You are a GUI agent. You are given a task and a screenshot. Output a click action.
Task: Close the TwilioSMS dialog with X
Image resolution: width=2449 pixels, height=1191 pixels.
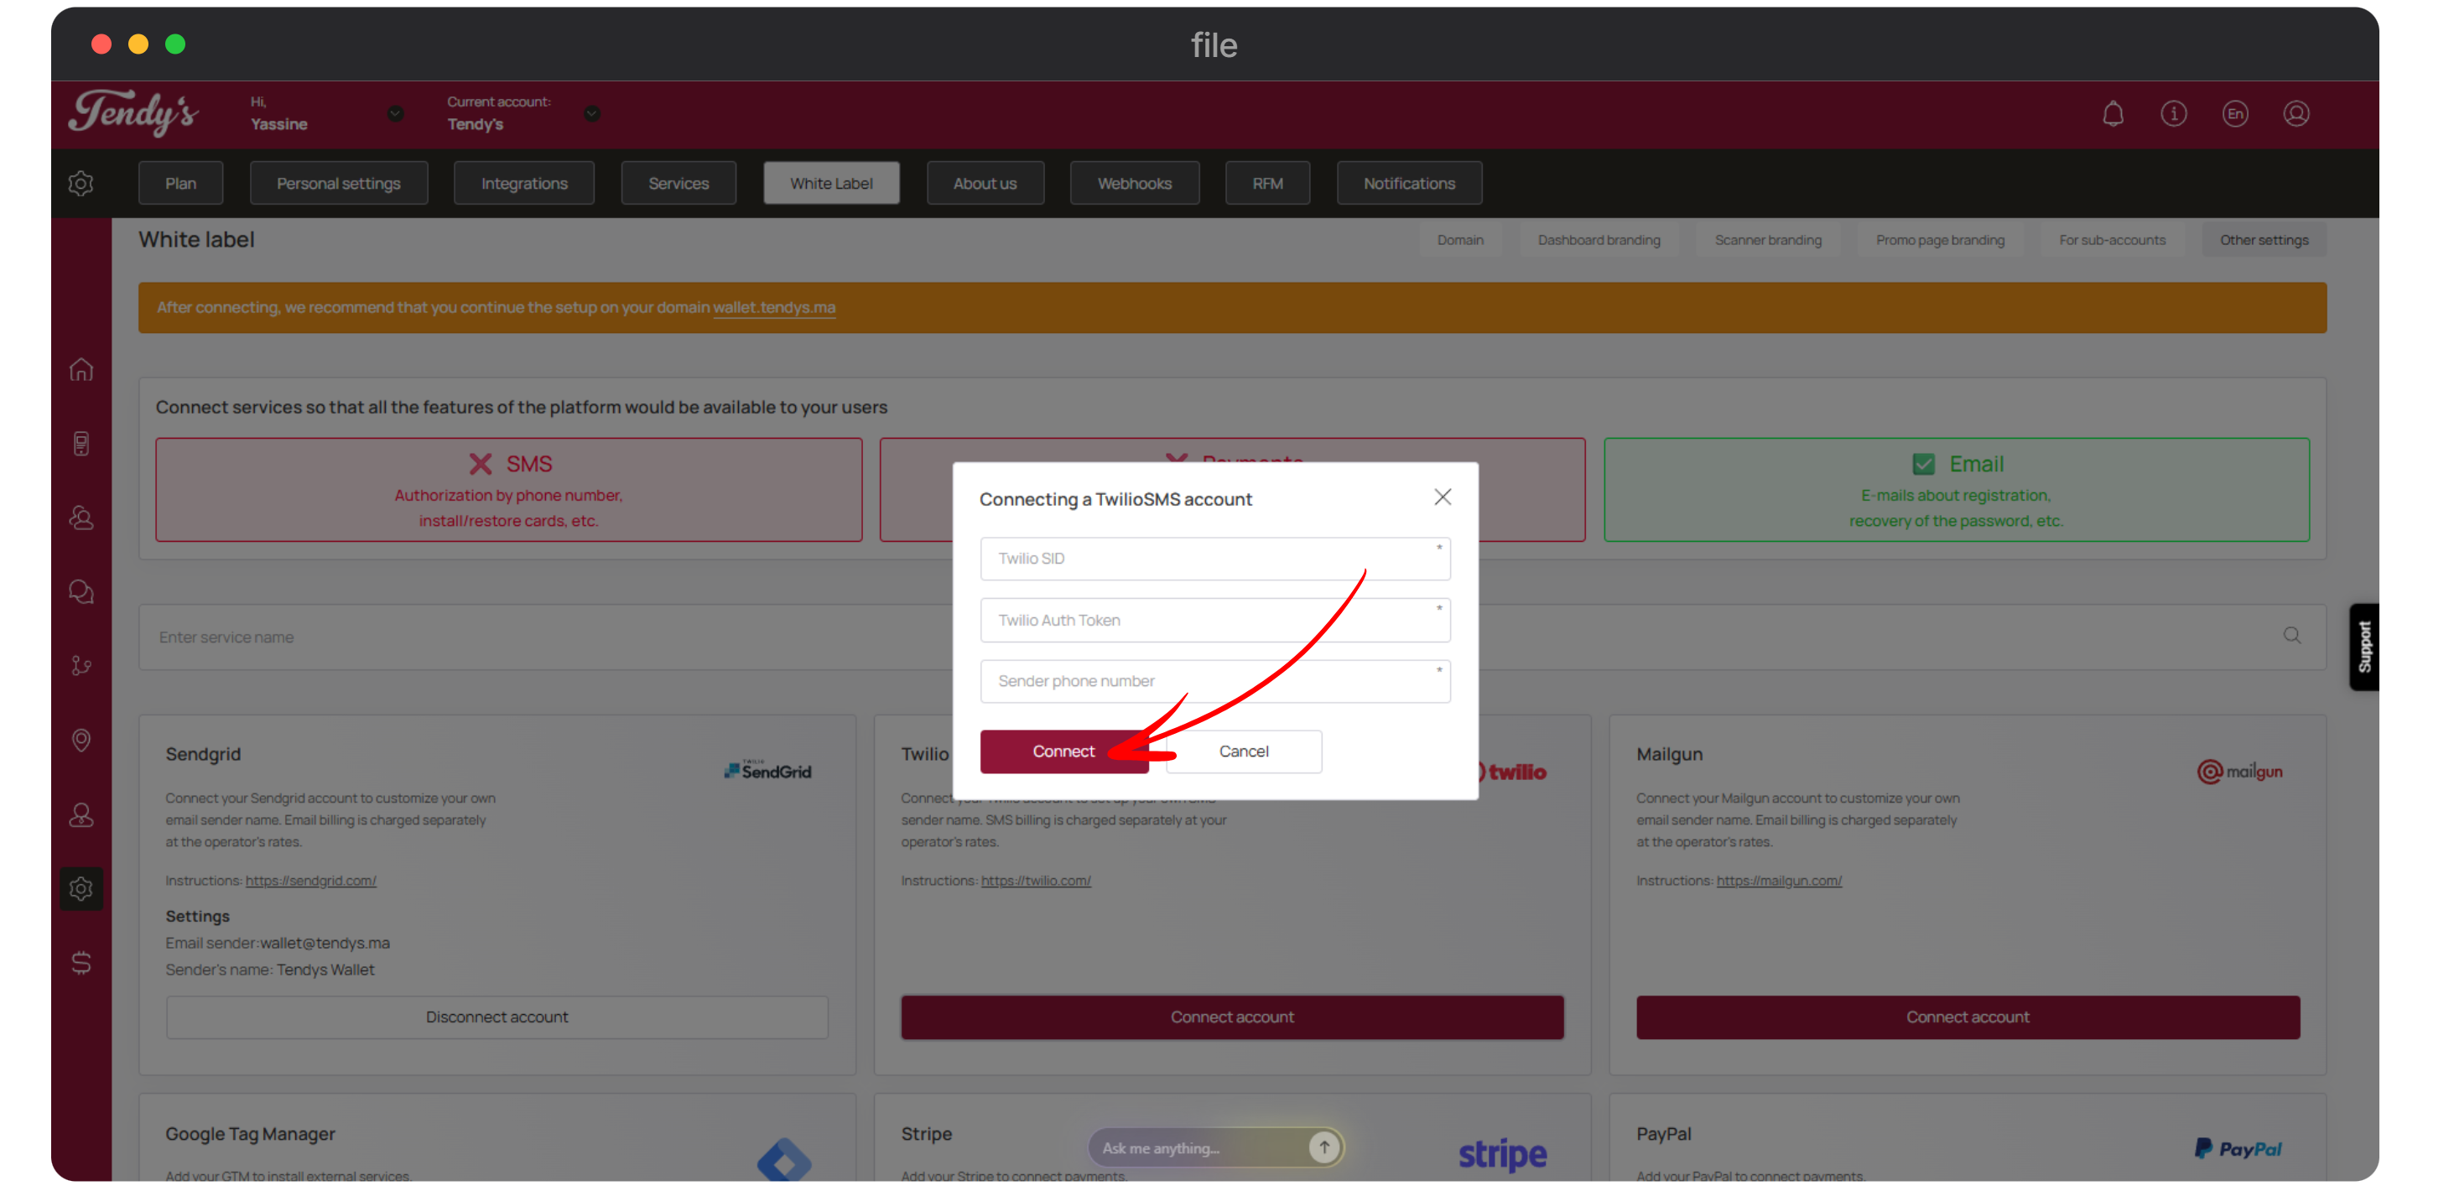point(1443,497)
